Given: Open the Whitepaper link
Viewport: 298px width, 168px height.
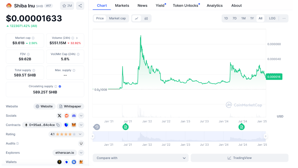Looking at the screenshot, I should 70,106.
